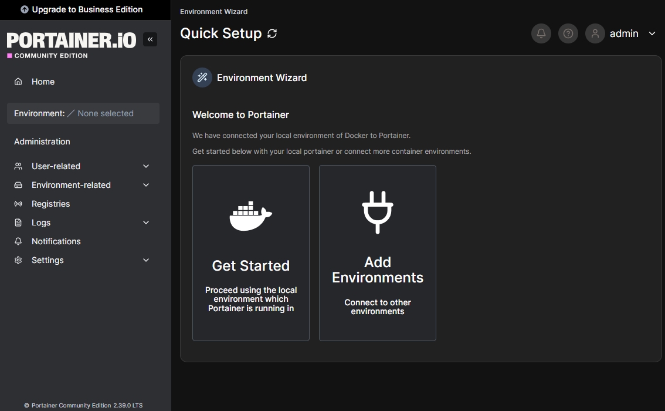Select the Registries icon in the sidebar

pyautogui.click(x=18, y=203)
